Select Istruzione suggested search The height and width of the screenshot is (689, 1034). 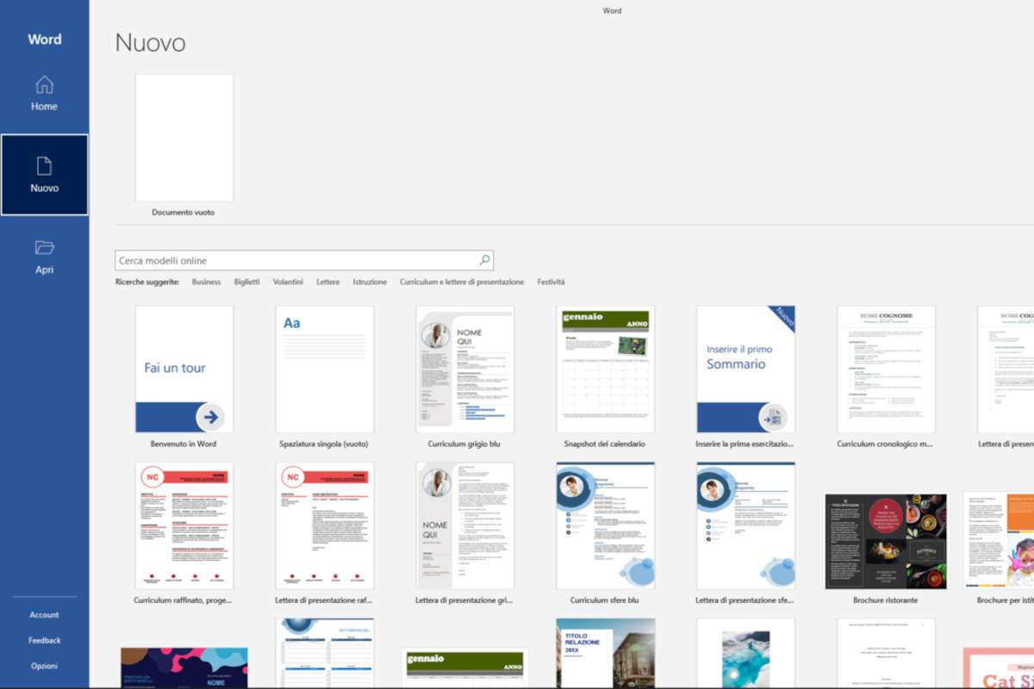tap(370, 282)
